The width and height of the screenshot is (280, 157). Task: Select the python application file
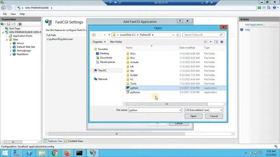tap(134, 88)
